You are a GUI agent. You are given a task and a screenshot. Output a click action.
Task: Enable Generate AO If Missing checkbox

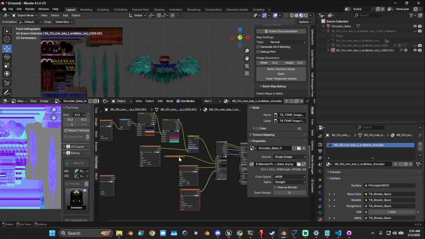click(x=258, y=47)
